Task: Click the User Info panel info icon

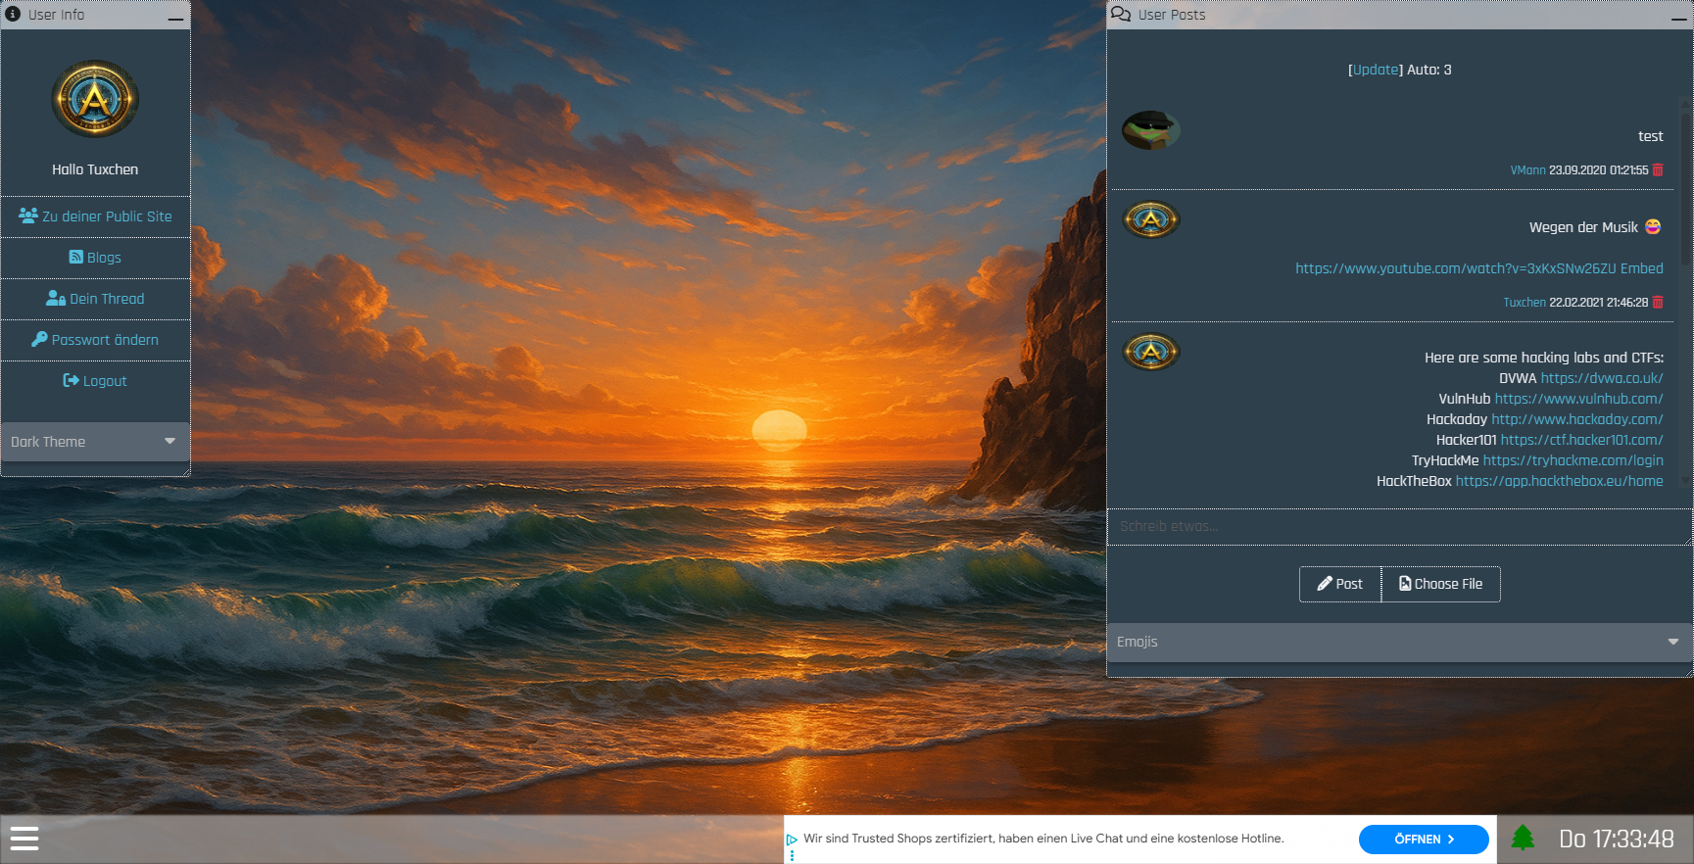Action: [x=13, y=14]
